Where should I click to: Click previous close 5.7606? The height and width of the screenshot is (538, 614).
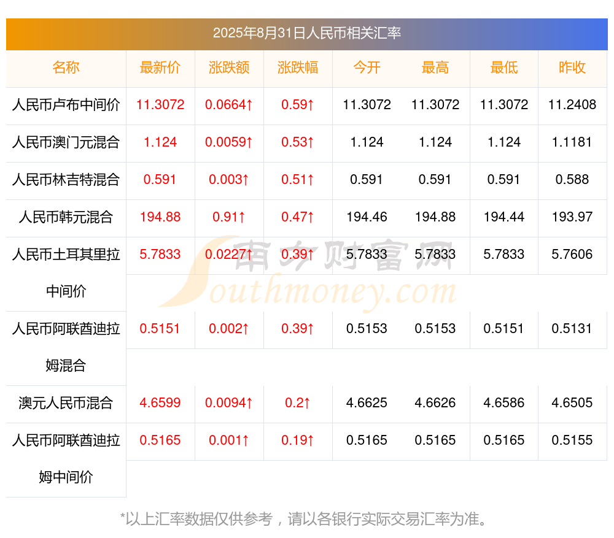[x=572, y=255]
